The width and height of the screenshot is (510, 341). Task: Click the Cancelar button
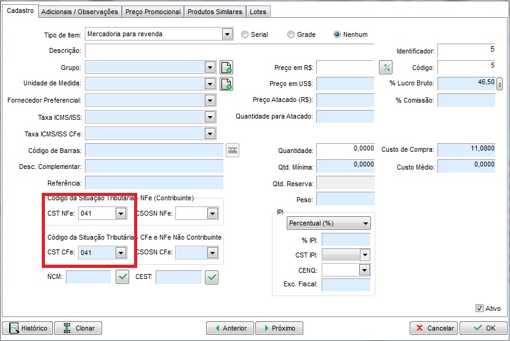(x=434, y=328)
